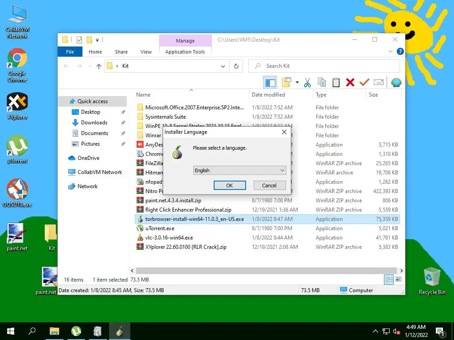454x340 pixels.
Task: Select the Recycle Bin desktop icon
Action: pyautogui.click(x=432, y=281)
